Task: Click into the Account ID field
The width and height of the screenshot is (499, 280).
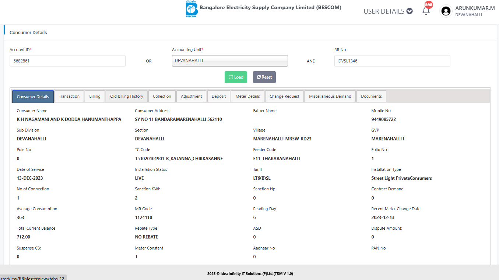Action: (x=67, y=61)
